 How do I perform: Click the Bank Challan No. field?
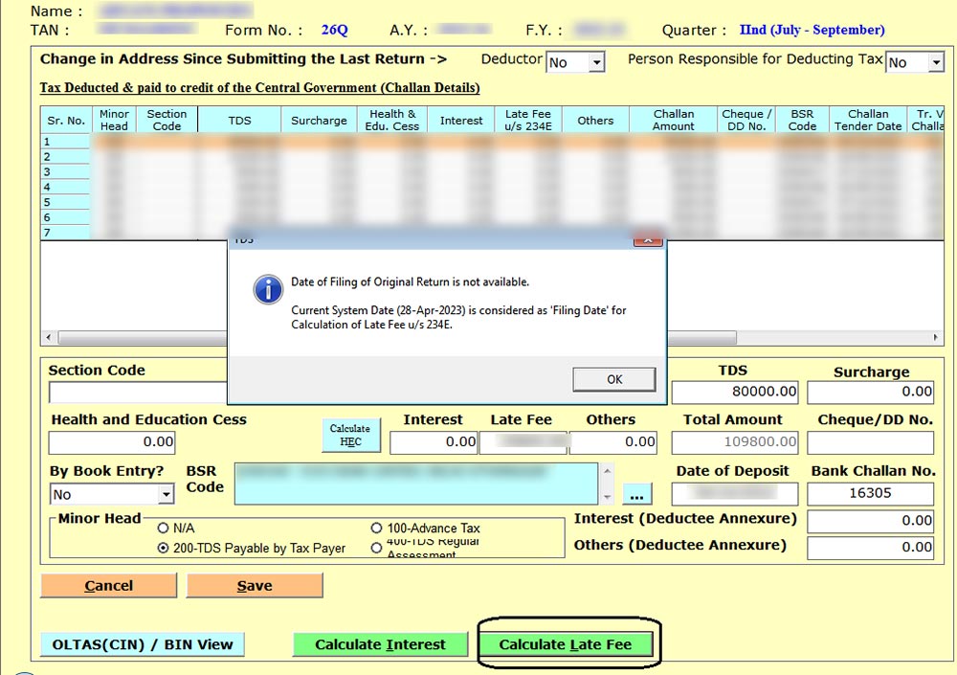(870, 494)
